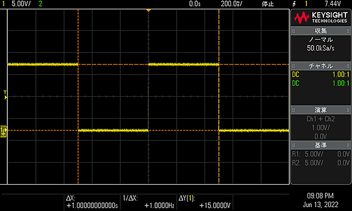The width and height of the screenshot is (352, 211).
Task: Select green DC coupling row for channel 2
Action: click(321, 83)
